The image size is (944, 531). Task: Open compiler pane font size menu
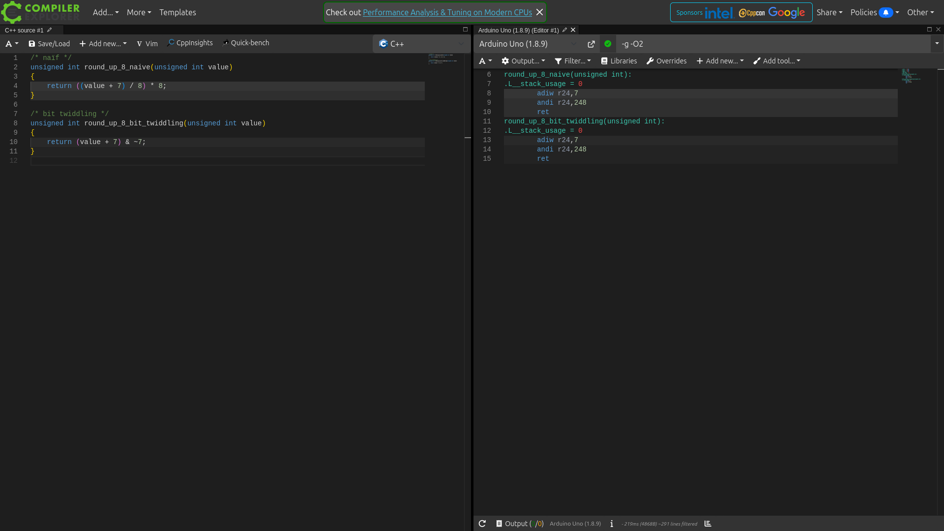point(485,61)
